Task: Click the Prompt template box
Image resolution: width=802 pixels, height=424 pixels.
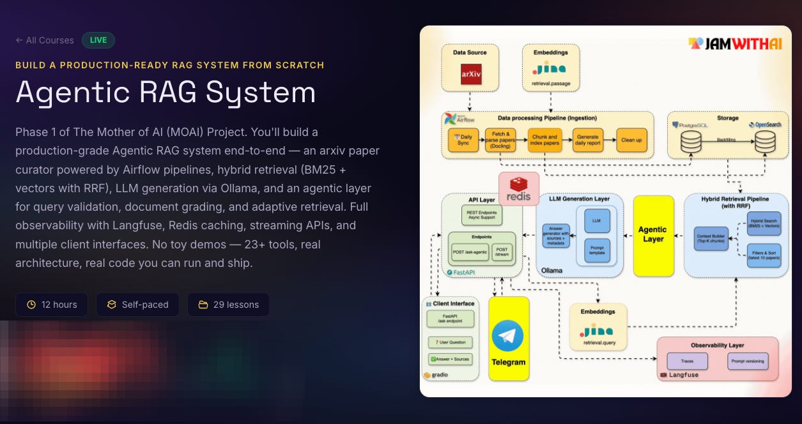Action: [597, 250]
